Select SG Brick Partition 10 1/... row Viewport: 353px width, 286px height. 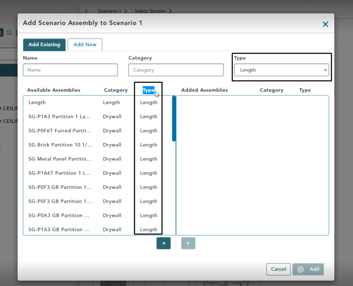click(60, 145)
